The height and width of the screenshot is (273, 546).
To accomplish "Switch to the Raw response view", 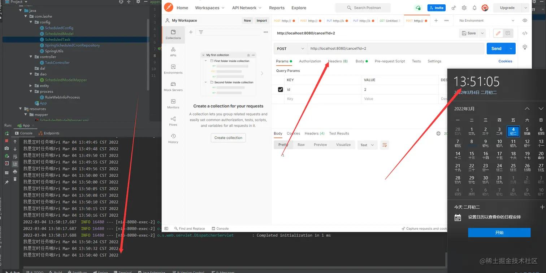I will (301, 145).
